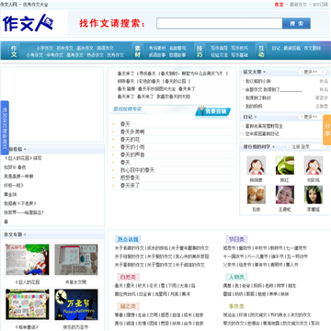Open the top-bar 最新作文 link
331x331 pixels.
pyautogui.click(x=298, y=5)
